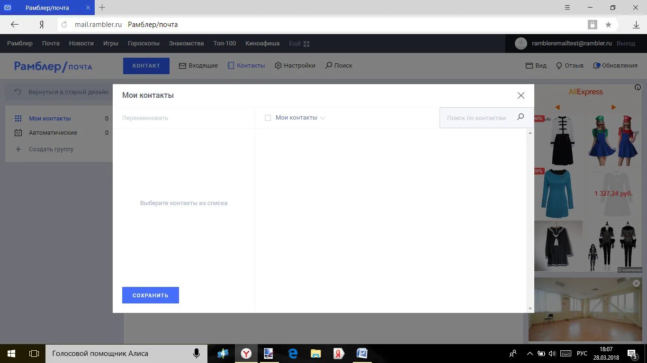Open Гороскопы in the top navigation
647x363 pixels.
tap(144, 43)
